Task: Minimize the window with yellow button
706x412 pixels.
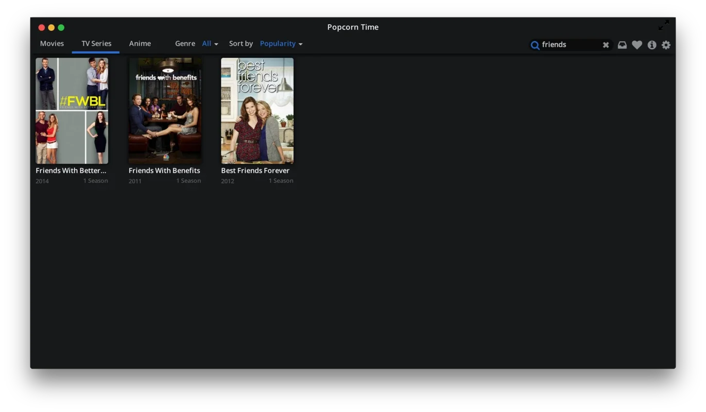Action: tap(51, 27)
